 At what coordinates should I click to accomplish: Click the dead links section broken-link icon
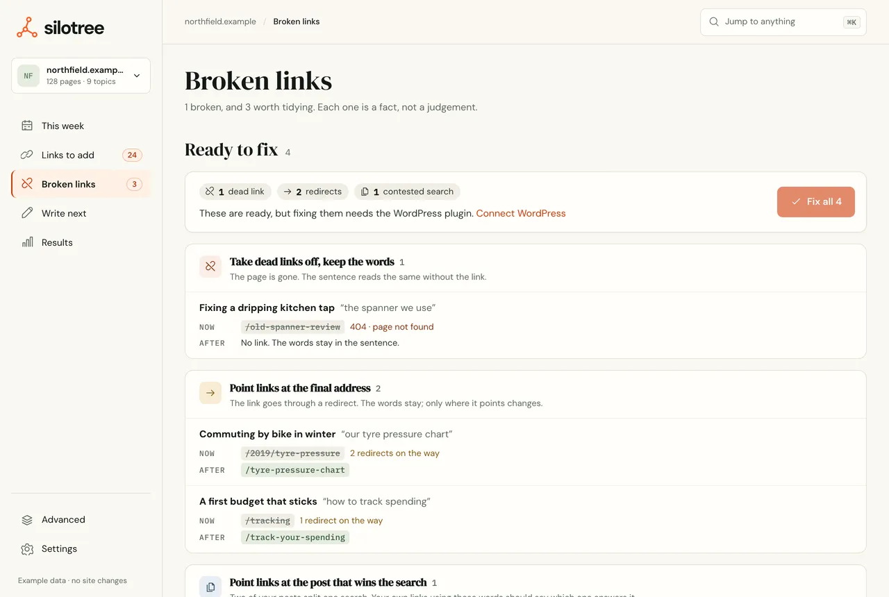coord(210,267)
